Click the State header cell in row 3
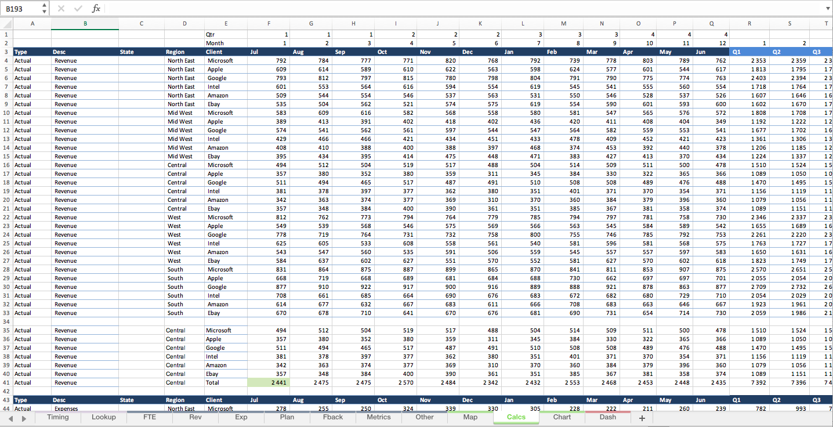Viewport: 833px width, 427px height. pos(142,52)
